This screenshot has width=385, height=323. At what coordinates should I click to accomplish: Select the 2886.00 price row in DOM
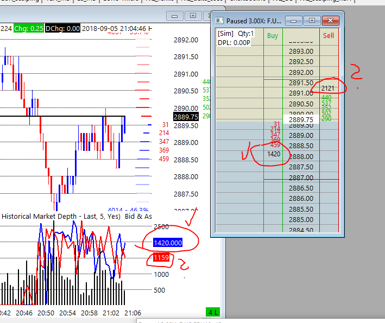click(x=301, y=199)
